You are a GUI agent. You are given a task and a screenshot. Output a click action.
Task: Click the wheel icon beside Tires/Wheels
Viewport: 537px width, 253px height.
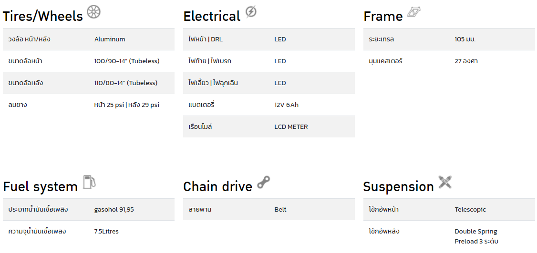click(93, 12)
